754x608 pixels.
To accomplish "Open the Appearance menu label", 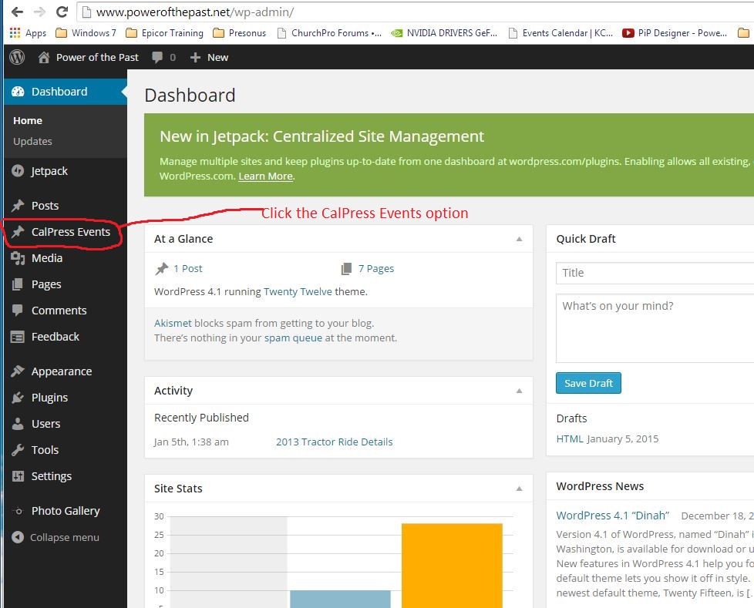I will pos(62,371).
